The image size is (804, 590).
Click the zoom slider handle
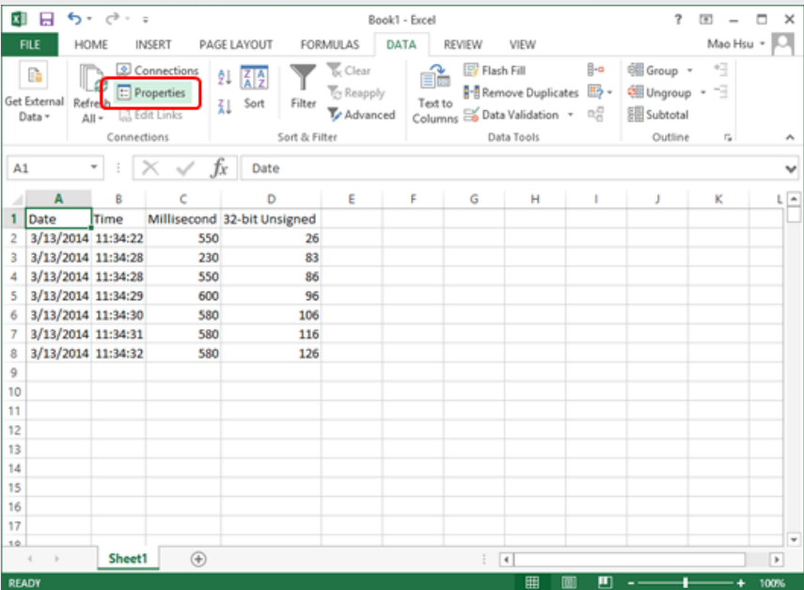tap(685, 582)
